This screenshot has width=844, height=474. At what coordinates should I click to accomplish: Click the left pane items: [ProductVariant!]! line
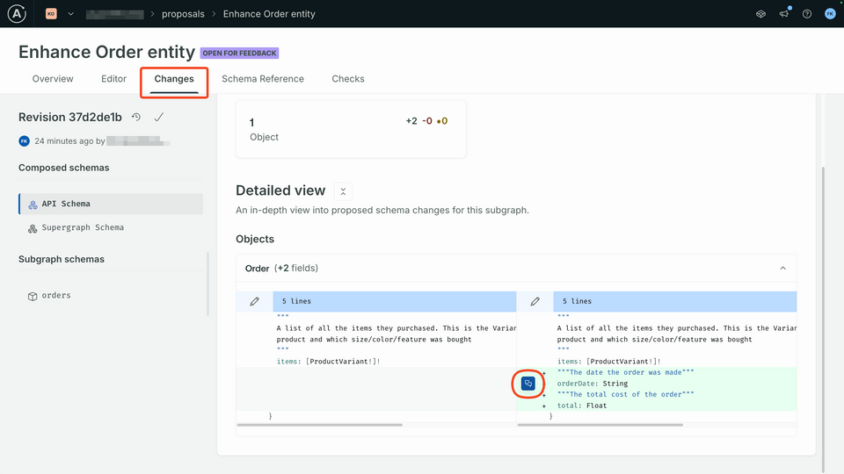328,361
